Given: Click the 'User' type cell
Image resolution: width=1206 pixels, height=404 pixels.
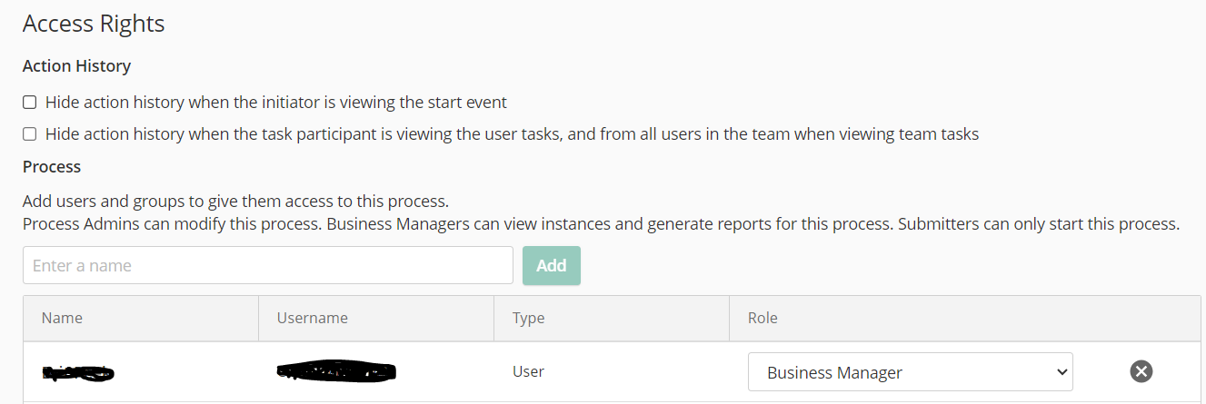Looking at the screenshot, I should coord(528,371).
